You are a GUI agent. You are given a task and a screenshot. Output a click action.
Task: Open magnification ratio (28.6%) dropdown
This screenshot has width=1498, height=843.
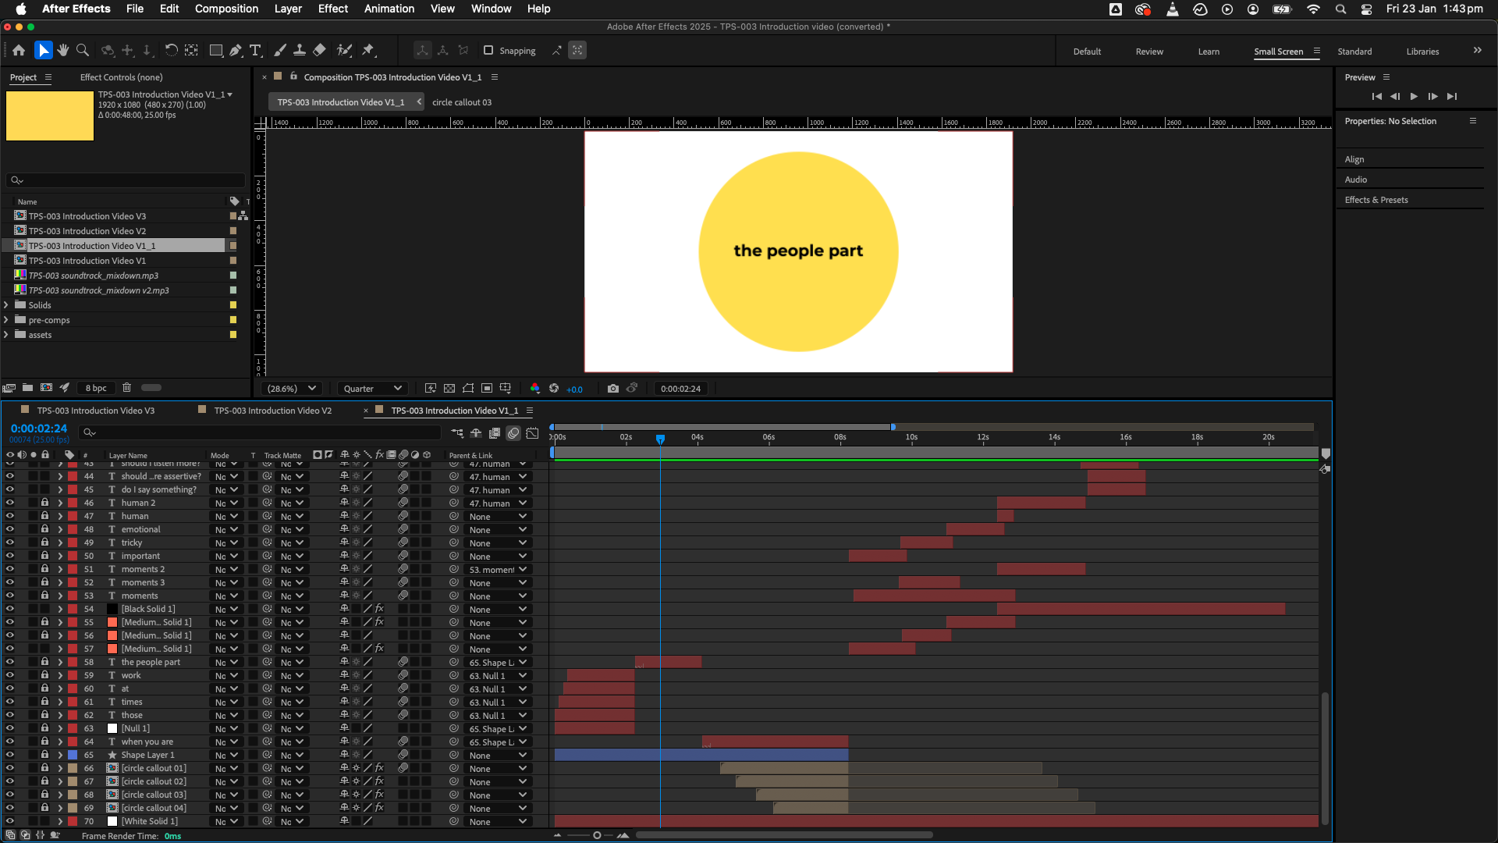pos(291,389)
